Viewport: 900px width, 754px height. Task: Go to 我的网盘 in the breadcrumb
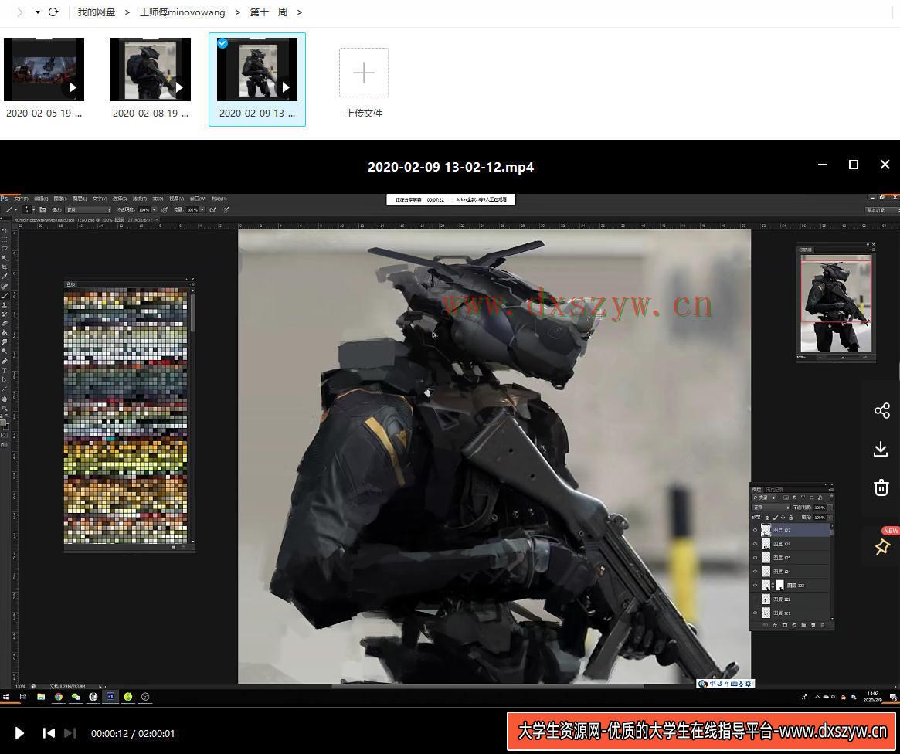tap(97, 12)
